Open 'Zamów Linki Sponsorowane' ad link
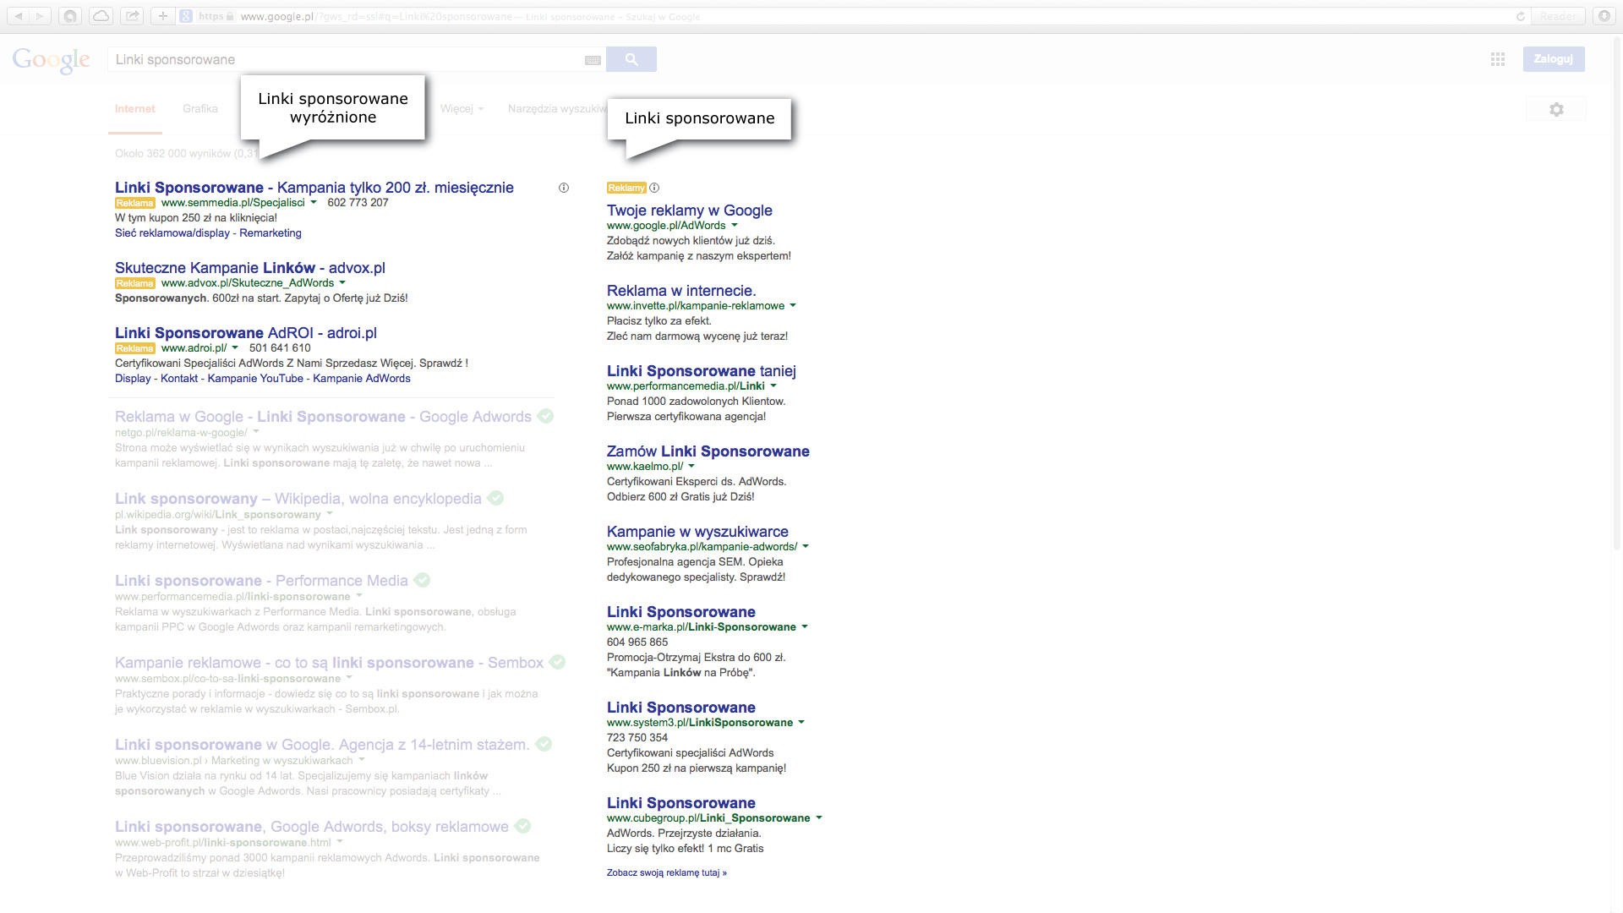 pyautogui.click(x=708, y=451)
